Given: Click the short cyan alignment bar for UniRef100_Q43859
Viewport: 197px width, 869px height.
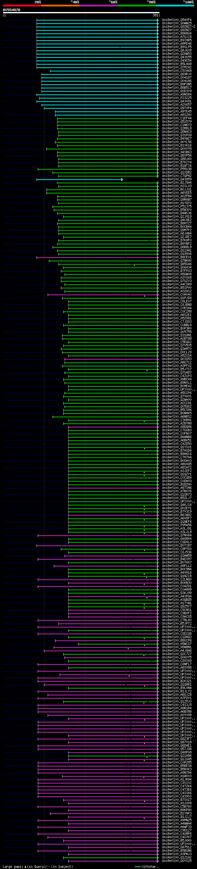Looking at the screenshot, I should [80, 179].
